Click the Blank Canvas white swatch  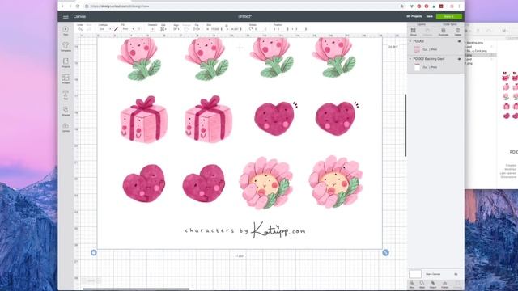[x=415, y=274]
